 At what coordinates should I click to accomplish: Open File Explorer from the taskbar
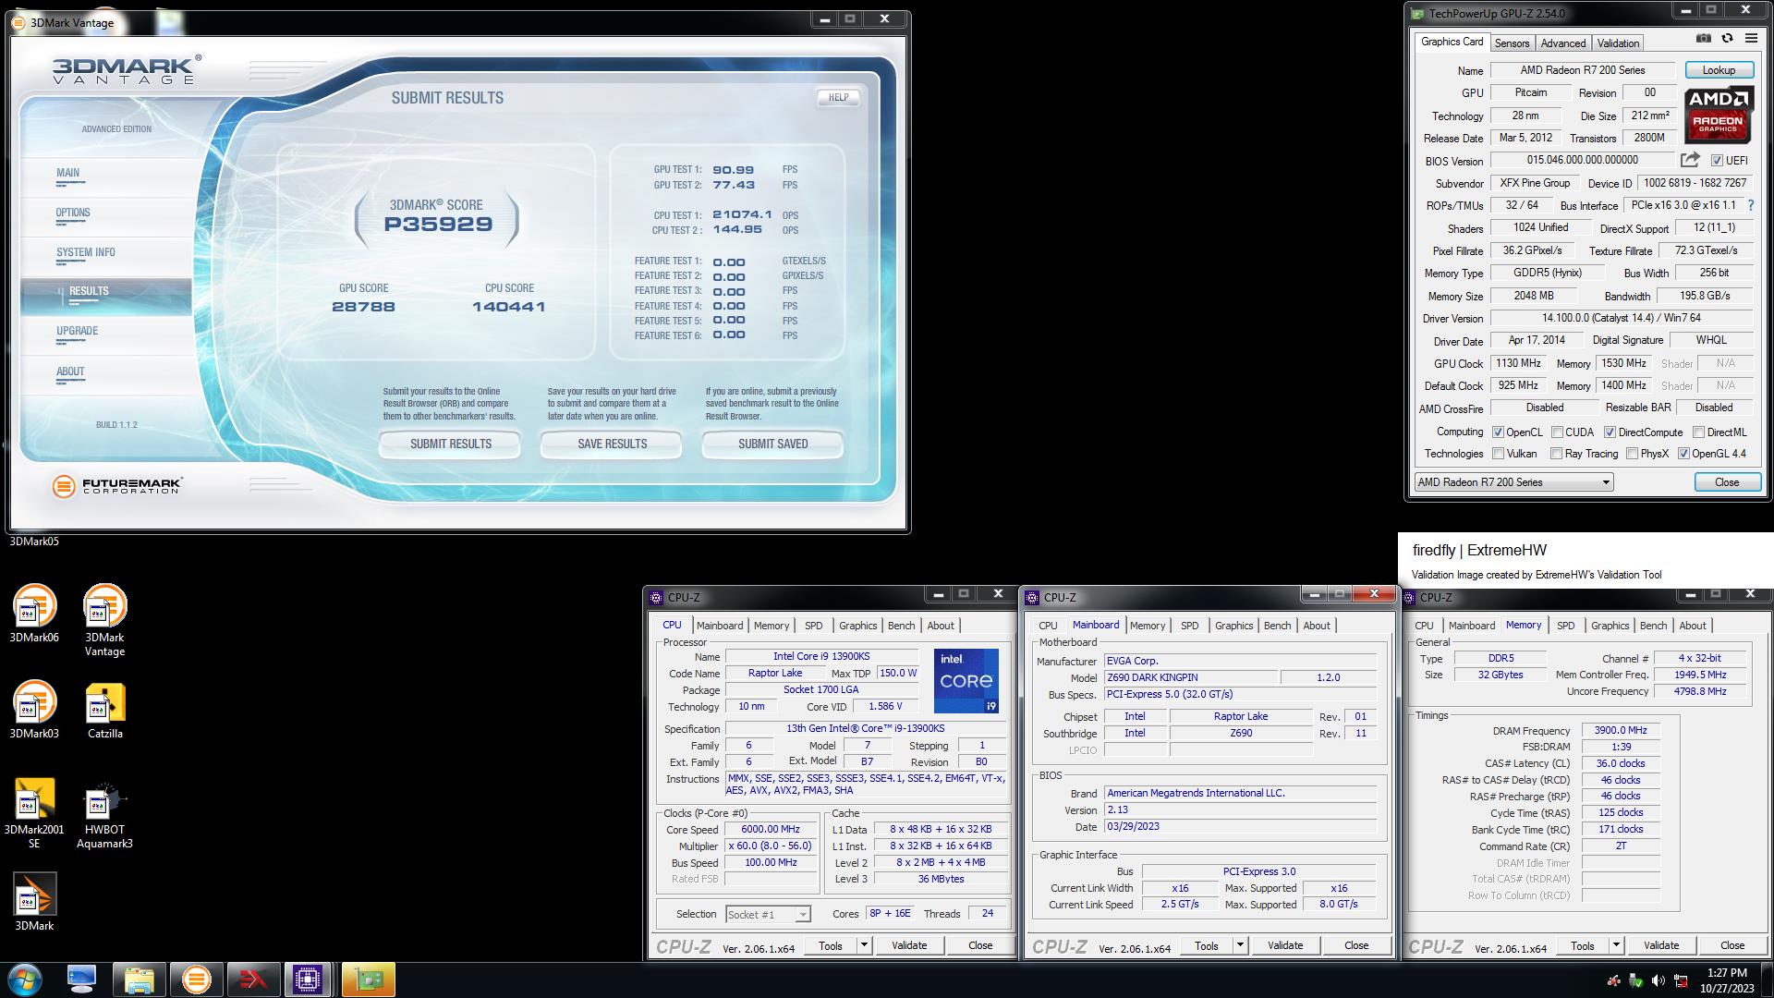139,980
